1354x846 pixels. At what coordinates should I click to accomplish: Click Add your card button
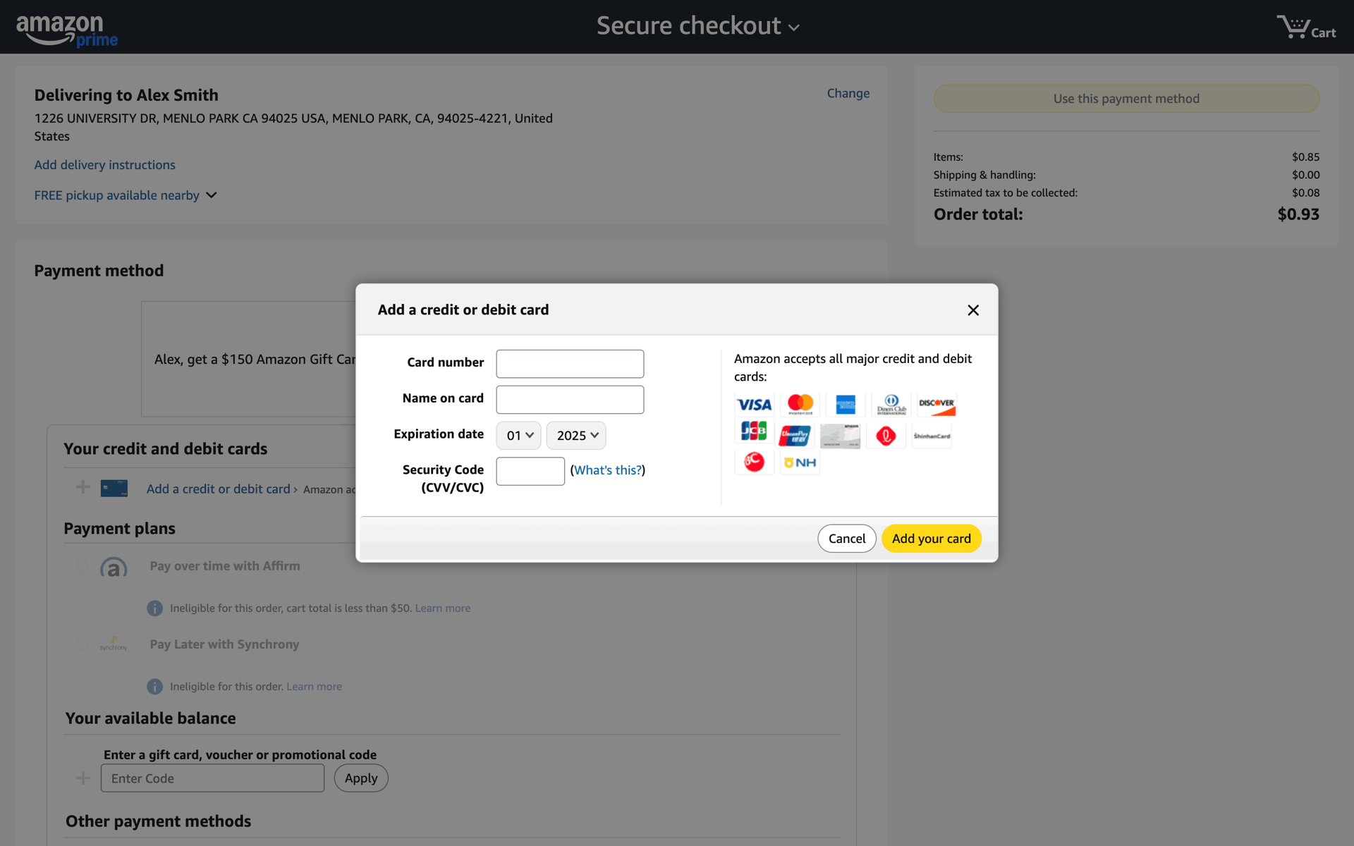click(x=932, y=539)
